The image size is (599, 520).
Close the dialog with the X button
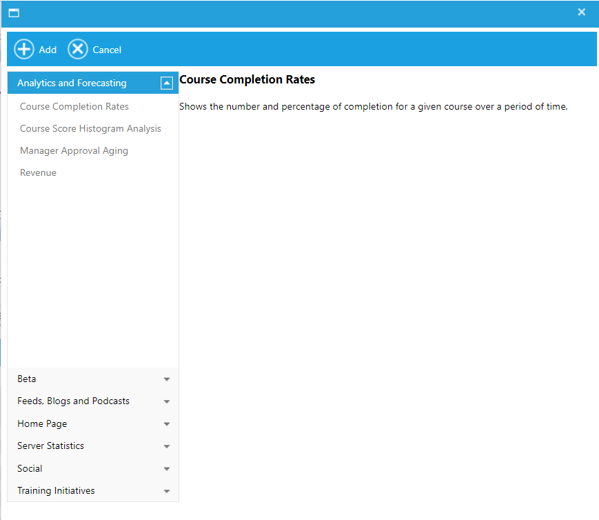(582, 12)
